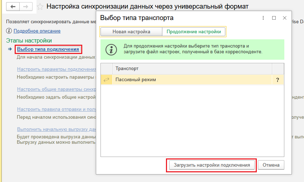Click the transport arrows icon in Пассивный режим row
Screen dimensions: 304x182
click(107, 80)
